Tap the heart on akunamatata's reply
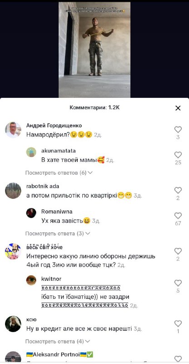Image resolution: width=189 pixels, height=364 pixels. (178, 155)
